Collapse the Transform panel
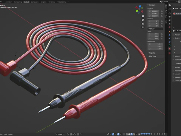Screen dimensions: 181x136 (x=152, y=5)
